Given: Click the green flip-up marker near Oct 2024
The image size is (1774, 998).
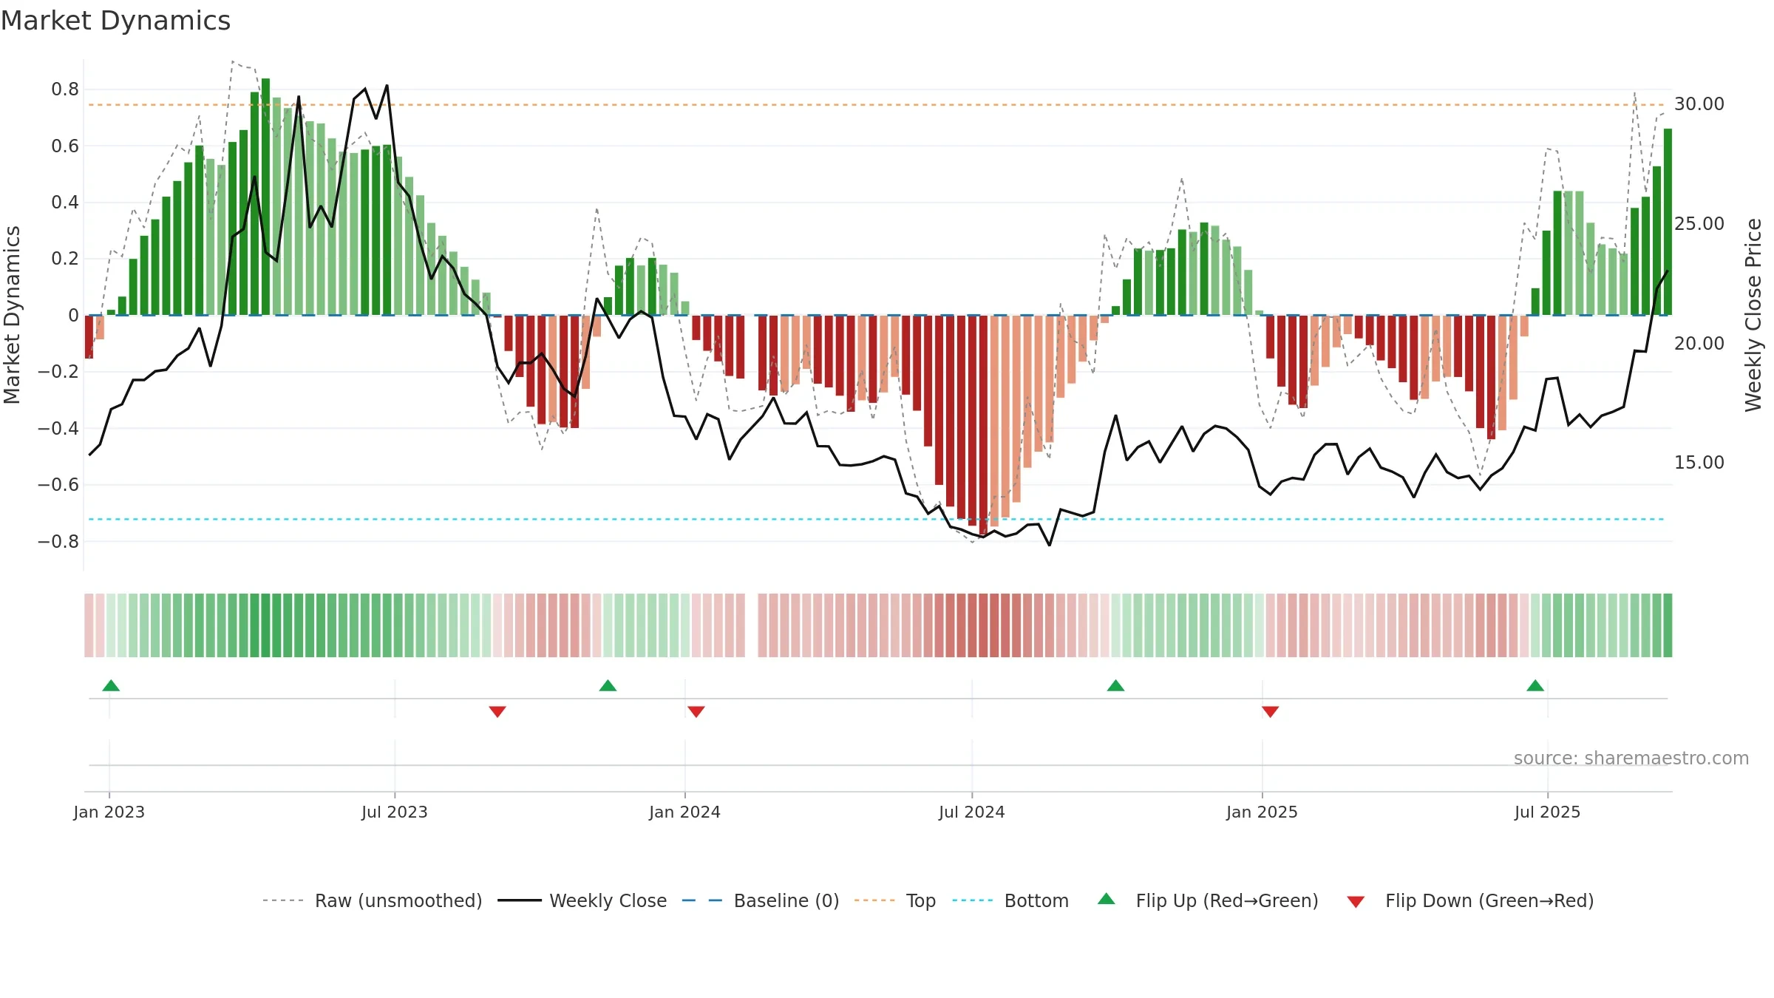Looking at the screenshot, I should click(1115, 685).
